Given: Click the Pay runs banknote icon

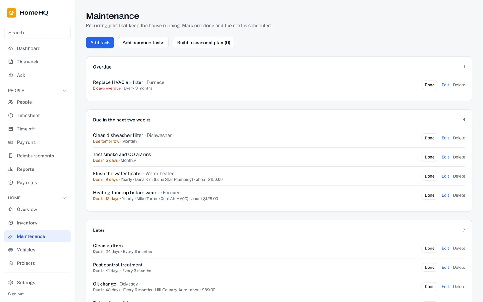Looking at the screenshot, I should (x=11, y=142).
